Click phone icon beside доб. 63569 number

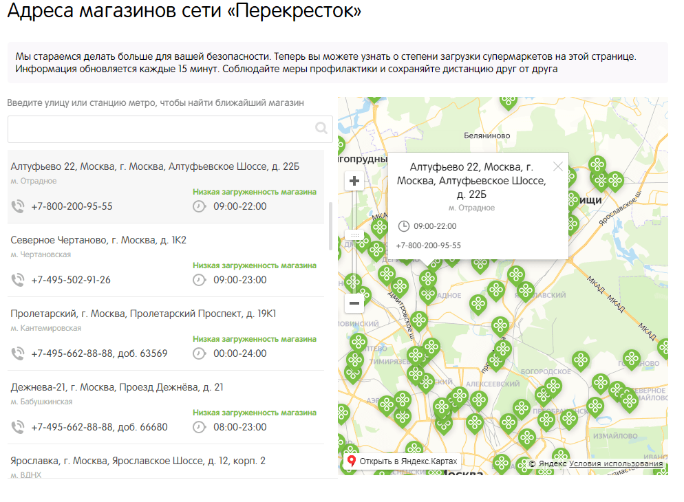tap(18, 353)
